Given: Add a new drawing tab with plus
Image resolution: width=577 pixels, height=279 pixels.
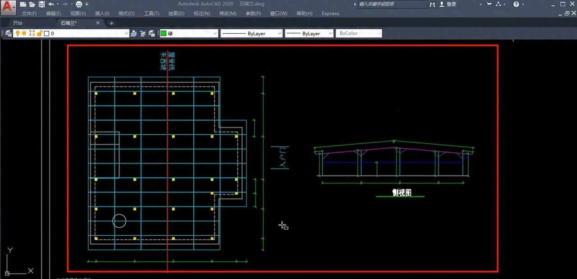Looking at the screenshot, I should tap(111, 23).
